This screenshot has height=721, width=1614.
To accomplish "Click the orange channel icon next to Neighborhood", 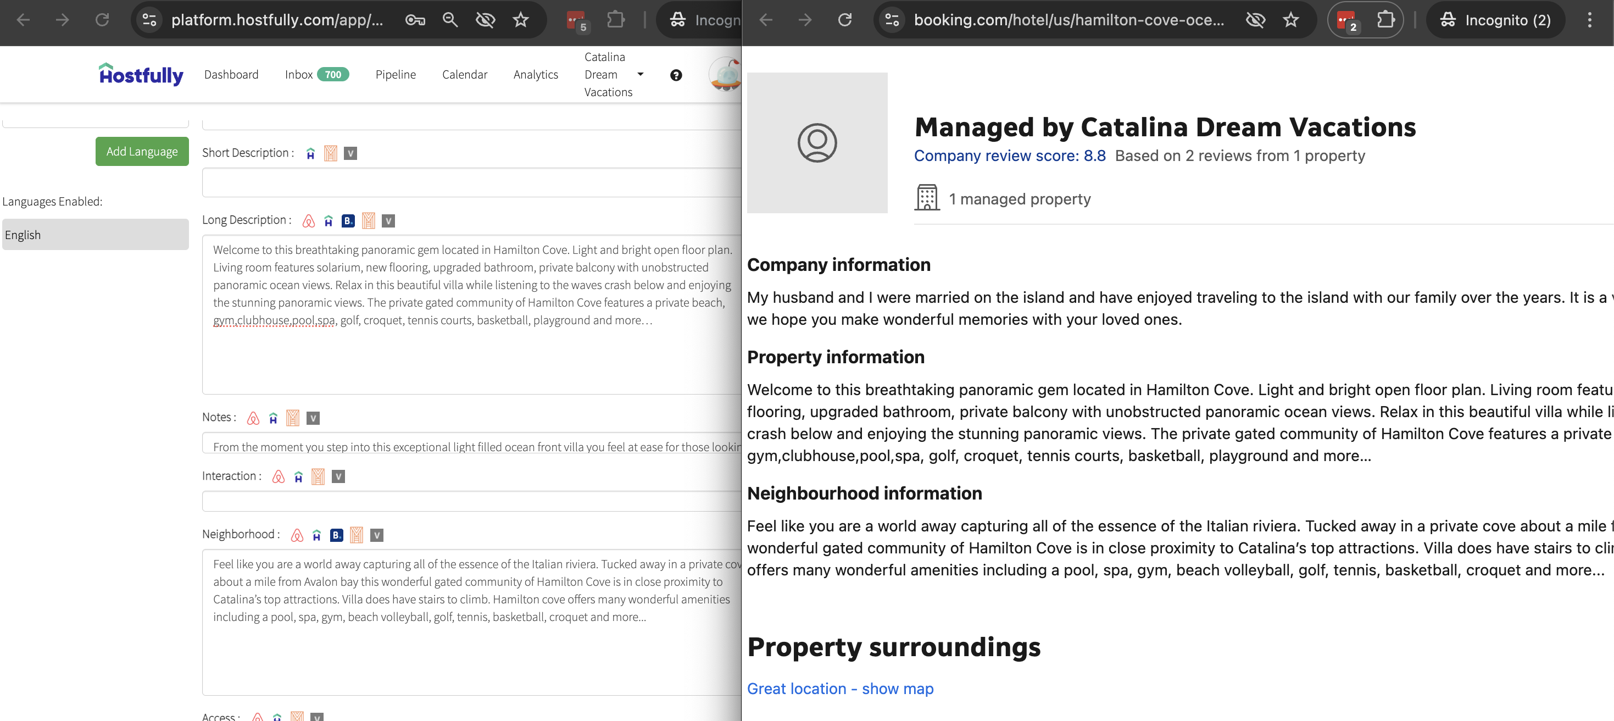I will click(357, 535).
